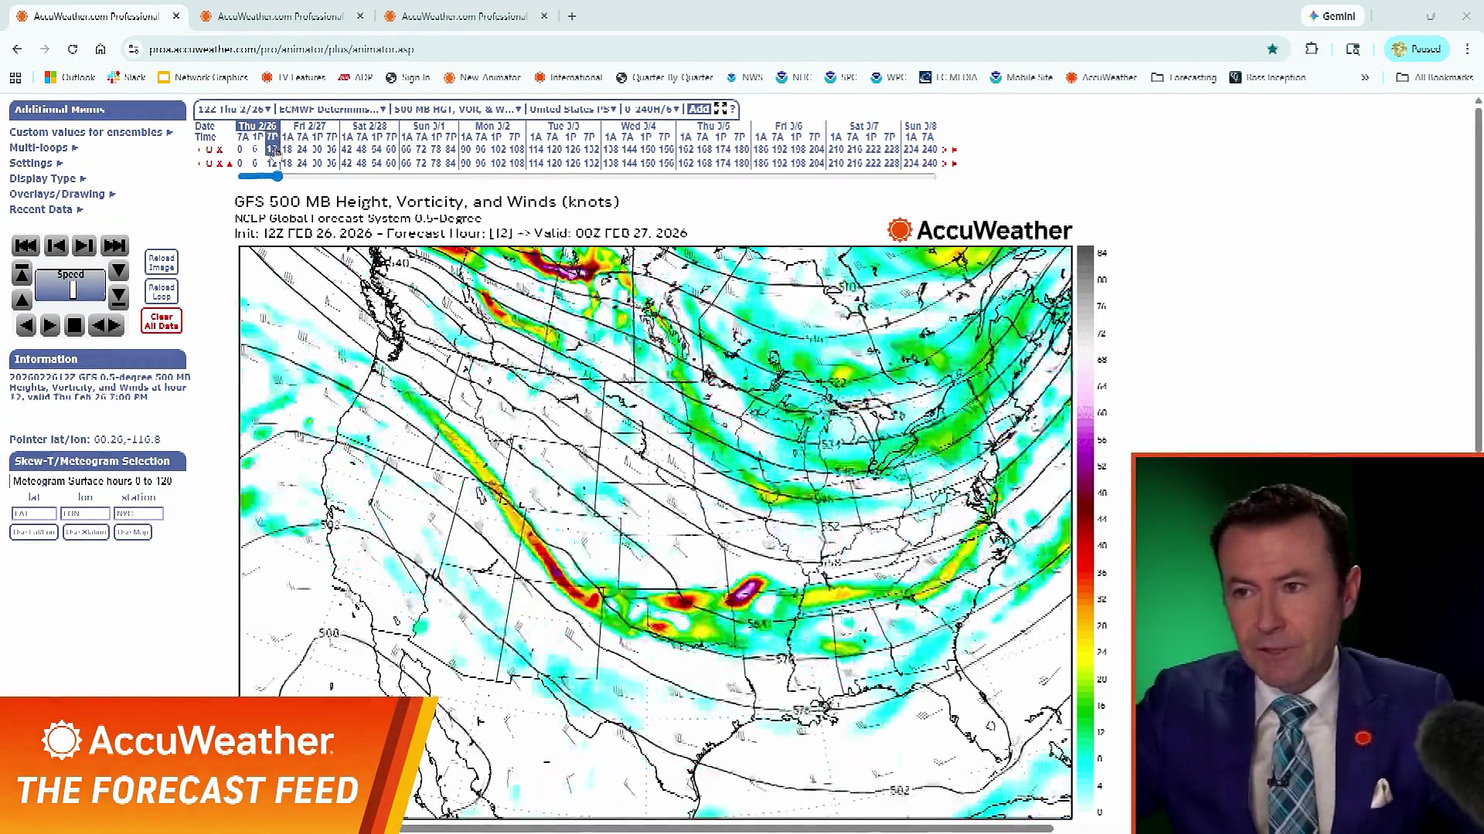Viewport: 1484px width, 834px height.
Task: Expand the Recent Data menu
Action: click(46, 209)
